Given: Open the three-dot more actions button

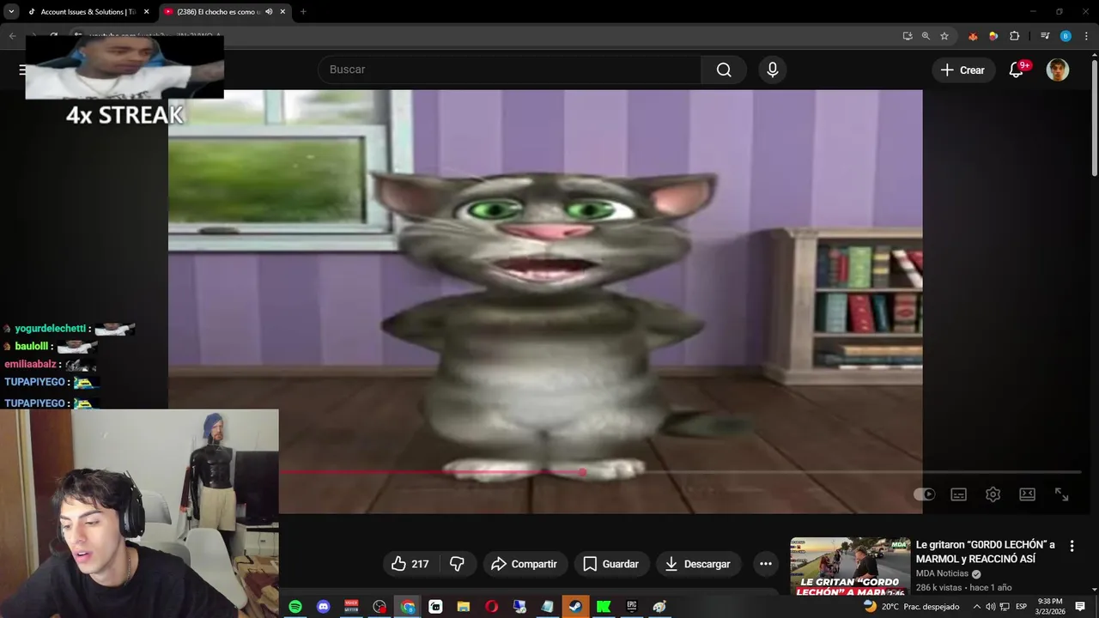Looking at the screenshot, I should coord(766,564).
